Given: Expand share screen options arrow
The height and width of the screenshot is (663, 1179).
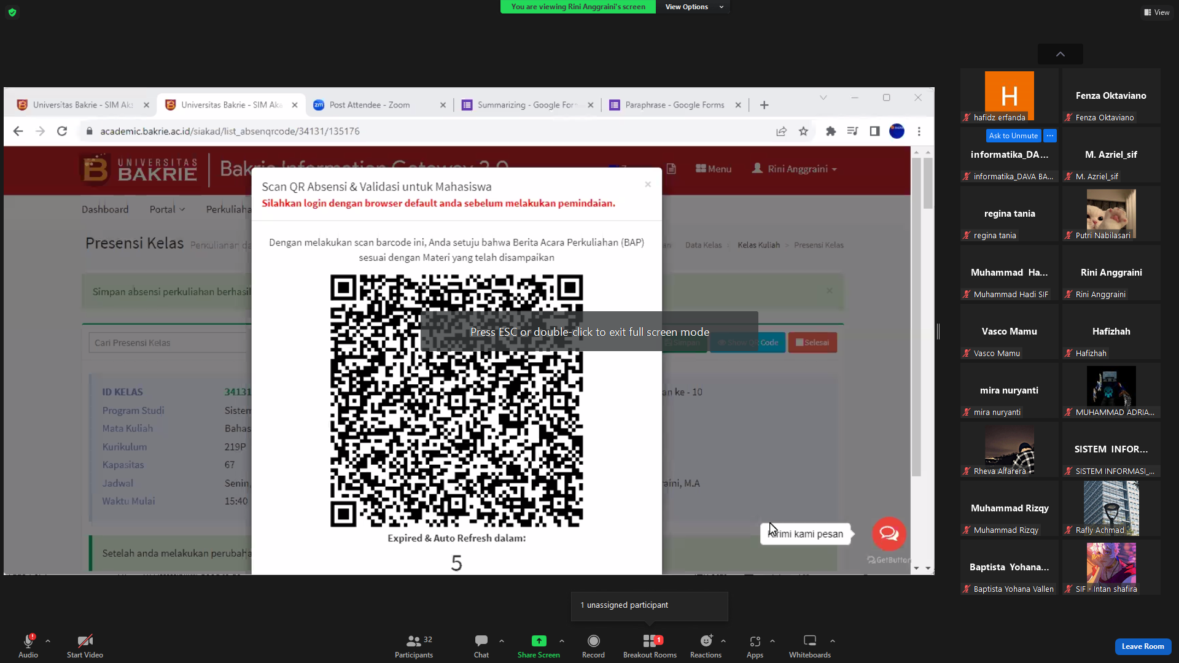Looking at the screenshot, I should tap(562, 641).
